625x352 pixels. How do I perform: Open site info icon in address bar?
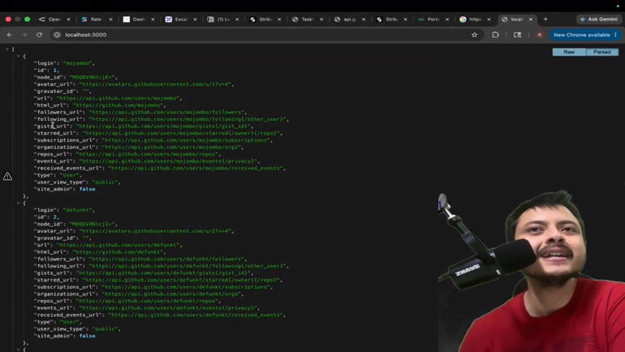(57, 35)
